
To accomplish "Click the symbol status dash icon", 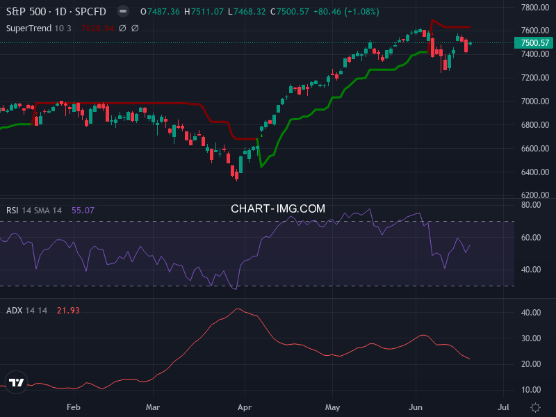I will click(x=123, y=11).
